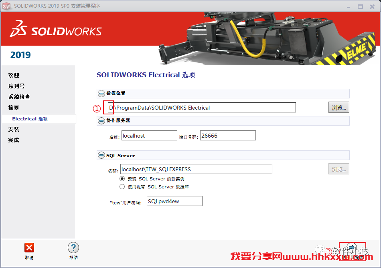Go to the 序列号 step
Viewport: 381px width, 268px height.
pyautogui.click(x=16, y=86)
